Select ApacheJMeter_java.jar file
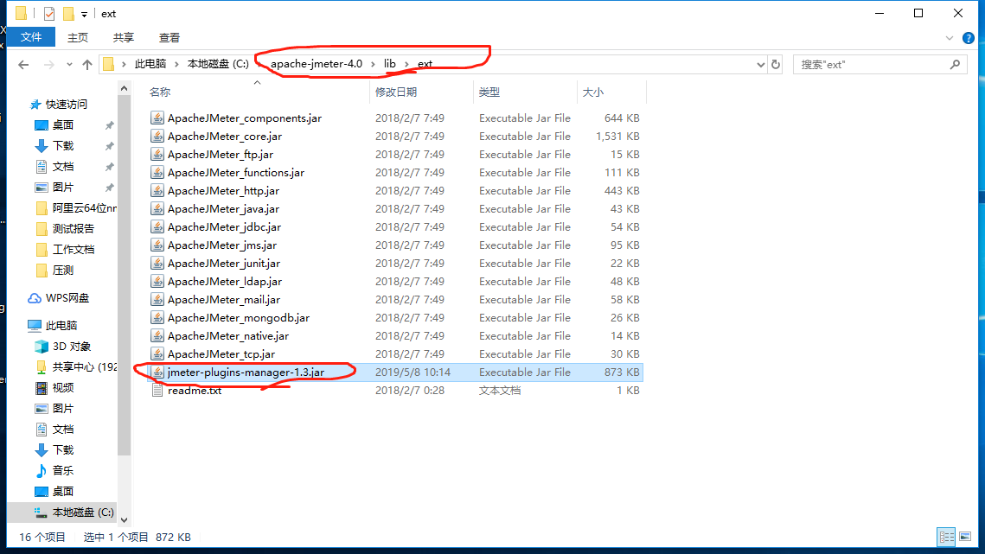The height and width of the screenshot is (554, 985). point(223,209)
